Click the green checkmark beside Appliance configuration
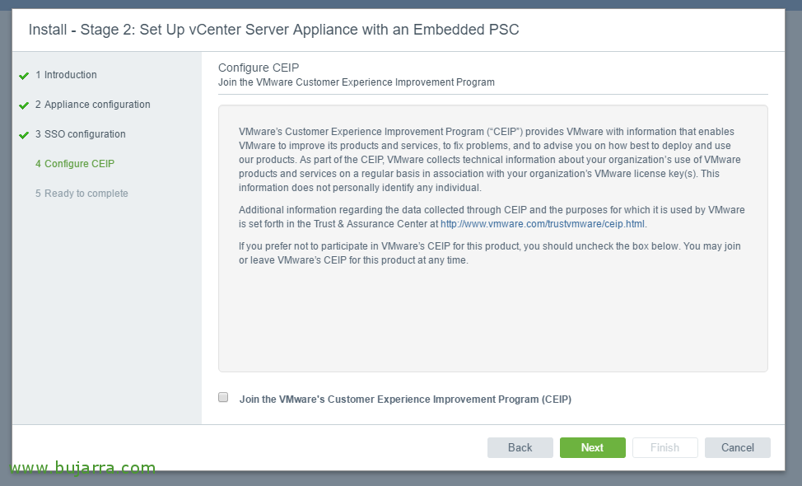 (x=24, y=105)
